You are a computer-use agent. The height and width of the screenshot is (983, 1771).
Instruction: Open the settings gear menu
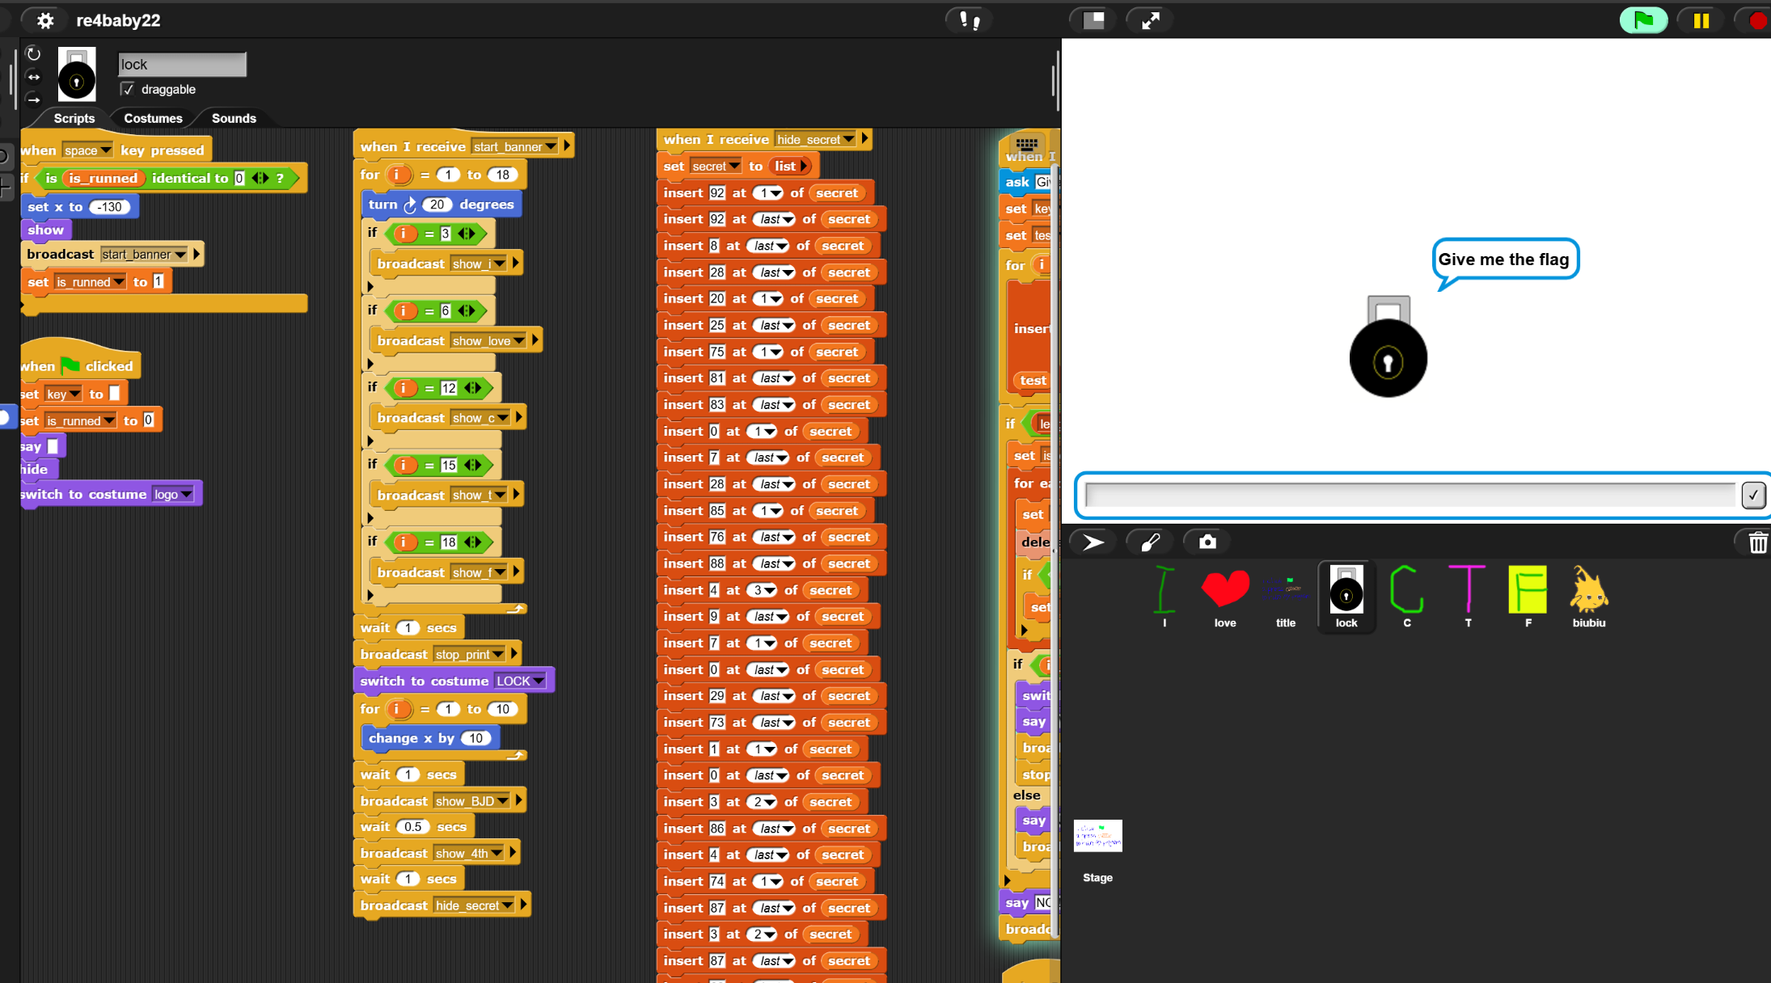coord(45,20)
